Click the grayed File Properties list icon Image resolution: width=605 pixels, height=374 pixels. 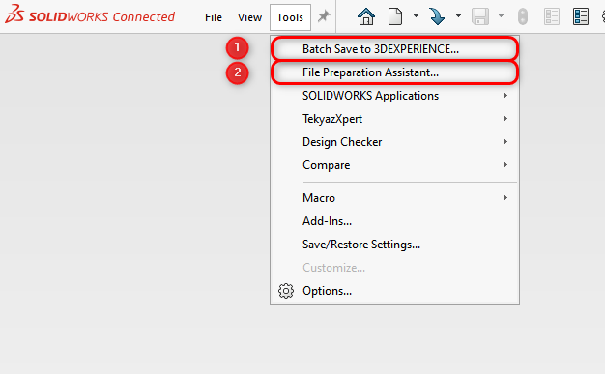point(552,16)
